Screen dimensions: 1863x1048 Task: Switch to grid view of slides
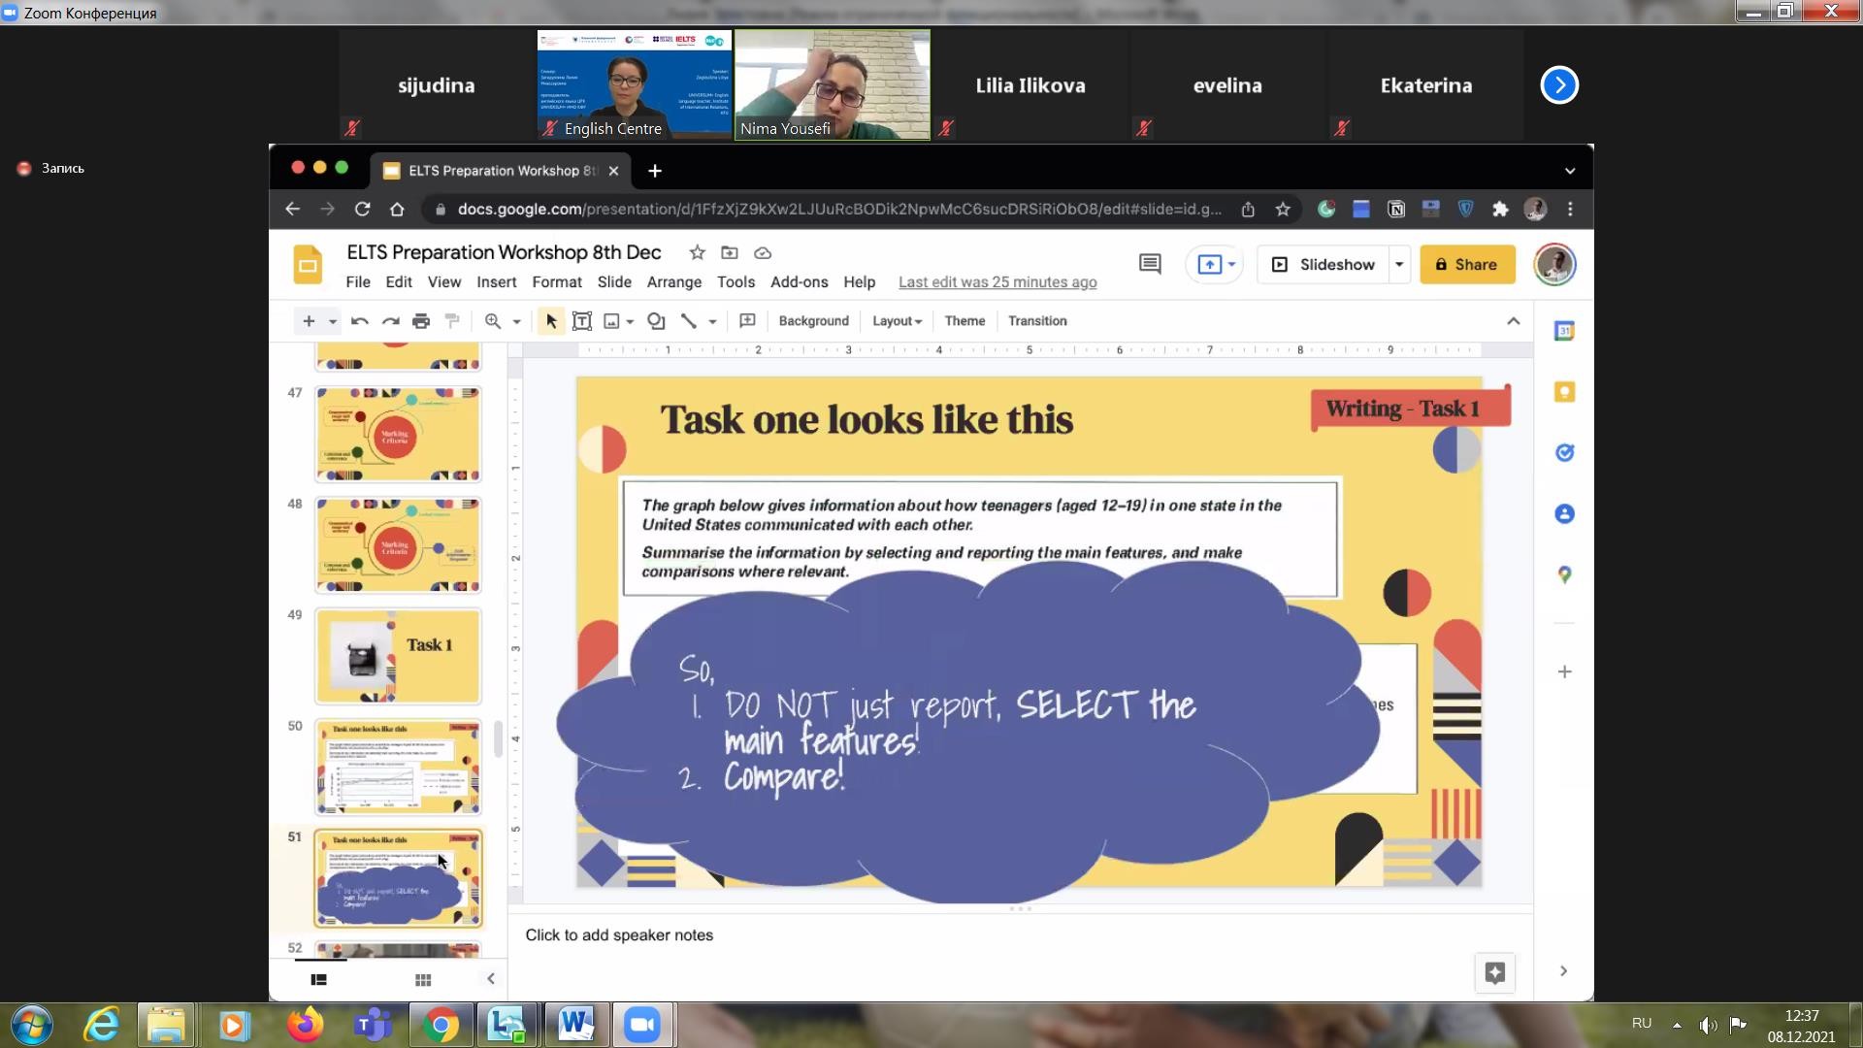point(423,980)
